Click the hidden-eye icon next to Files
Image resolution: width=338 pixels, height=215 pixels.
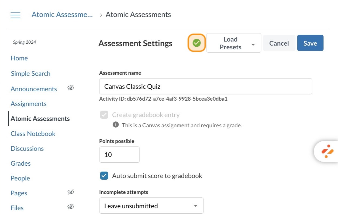tap(71, 207)
